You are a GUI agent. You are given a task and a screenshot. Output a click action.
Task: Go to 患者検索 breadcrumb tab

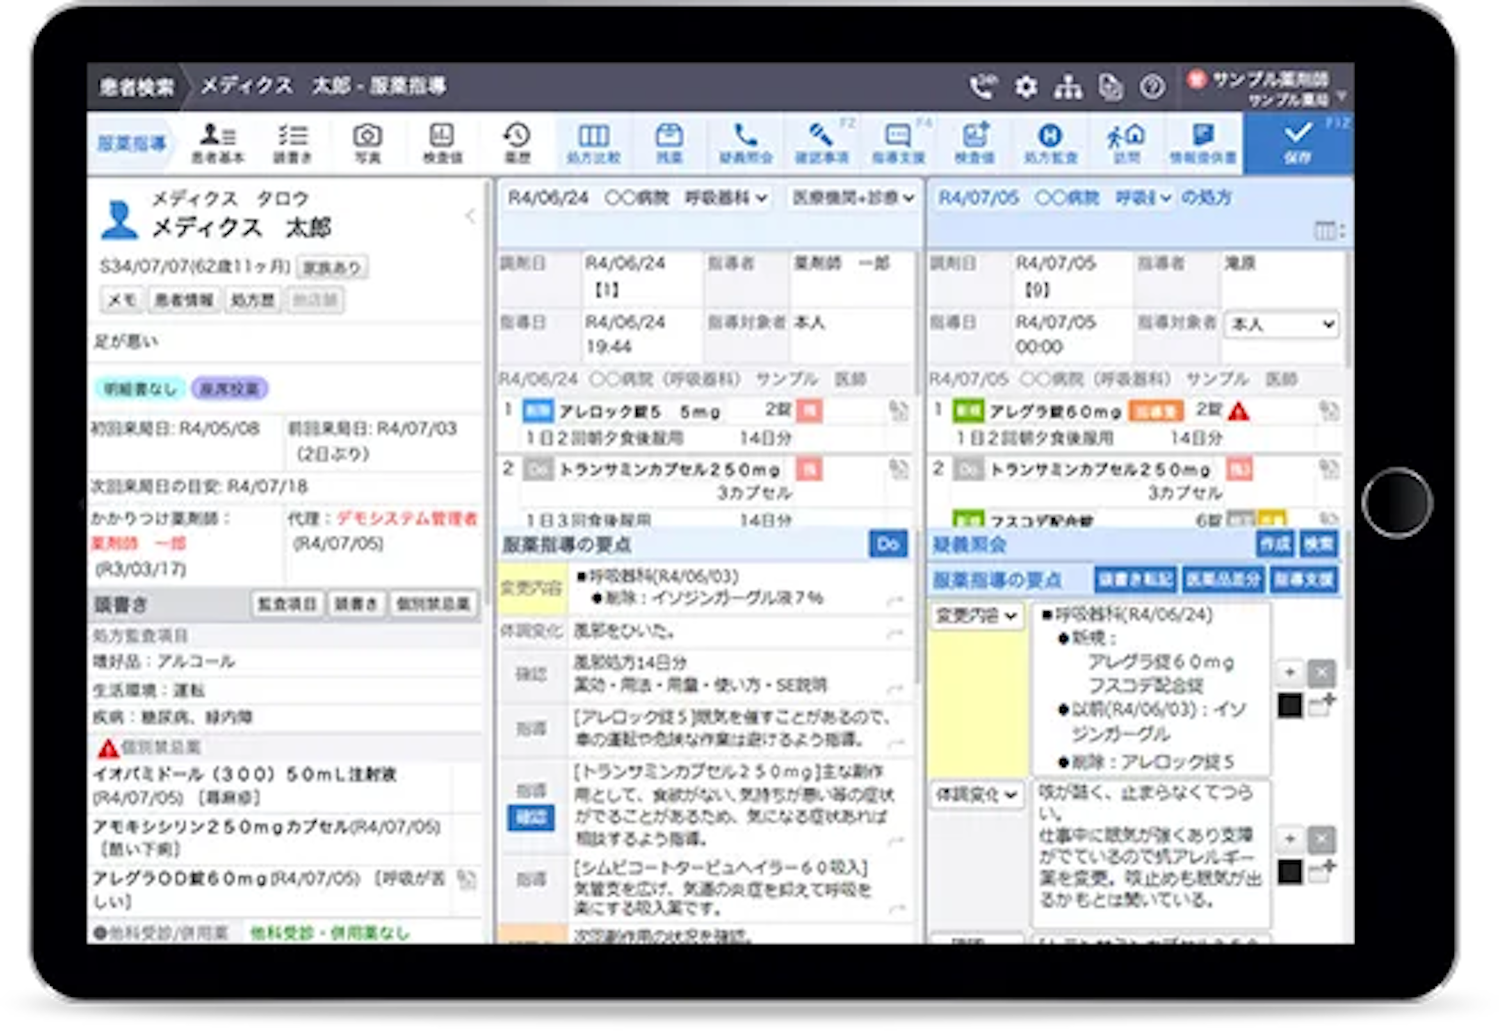[x=136, y=87]
